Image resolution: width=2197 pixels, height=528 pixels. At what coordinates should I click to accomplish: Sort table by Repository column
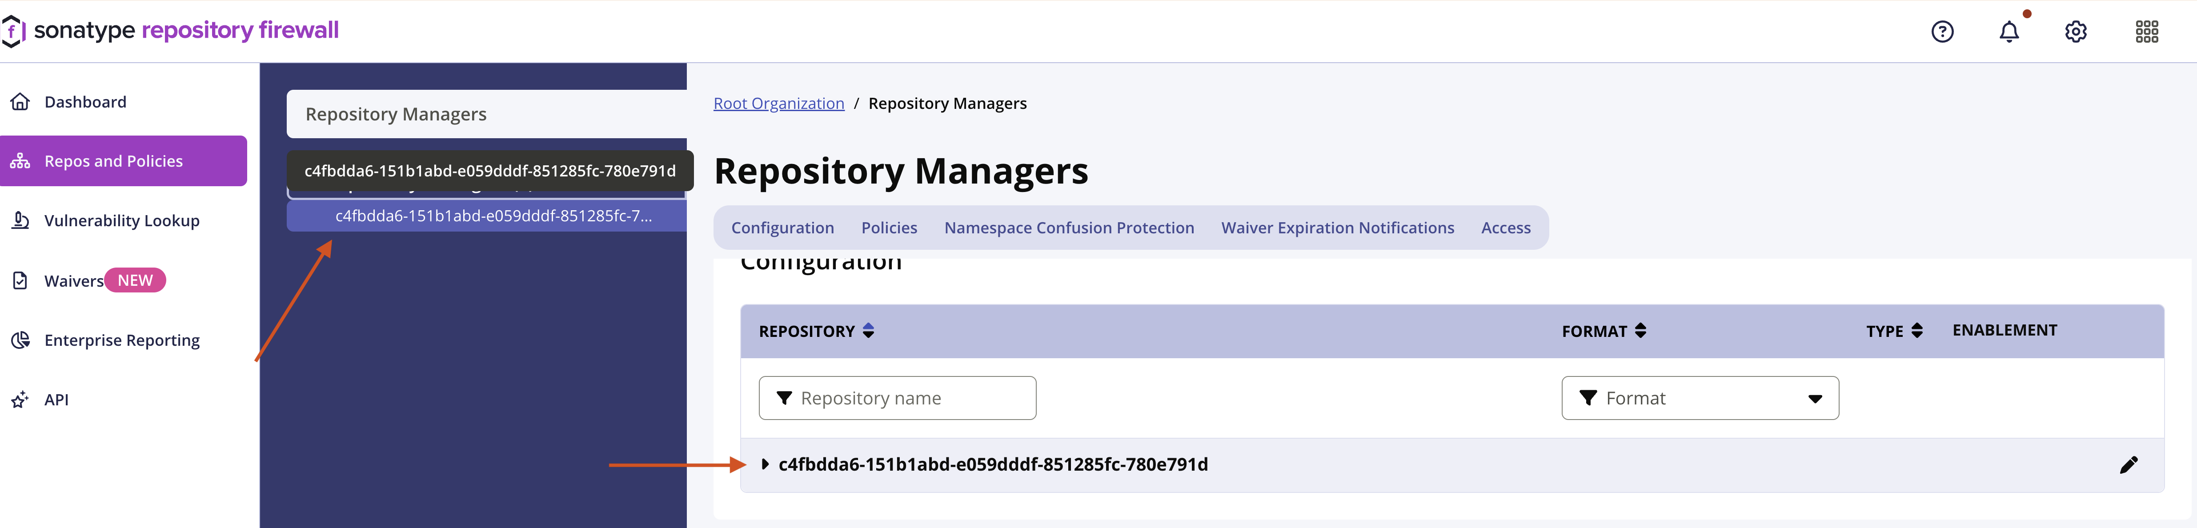816,331
